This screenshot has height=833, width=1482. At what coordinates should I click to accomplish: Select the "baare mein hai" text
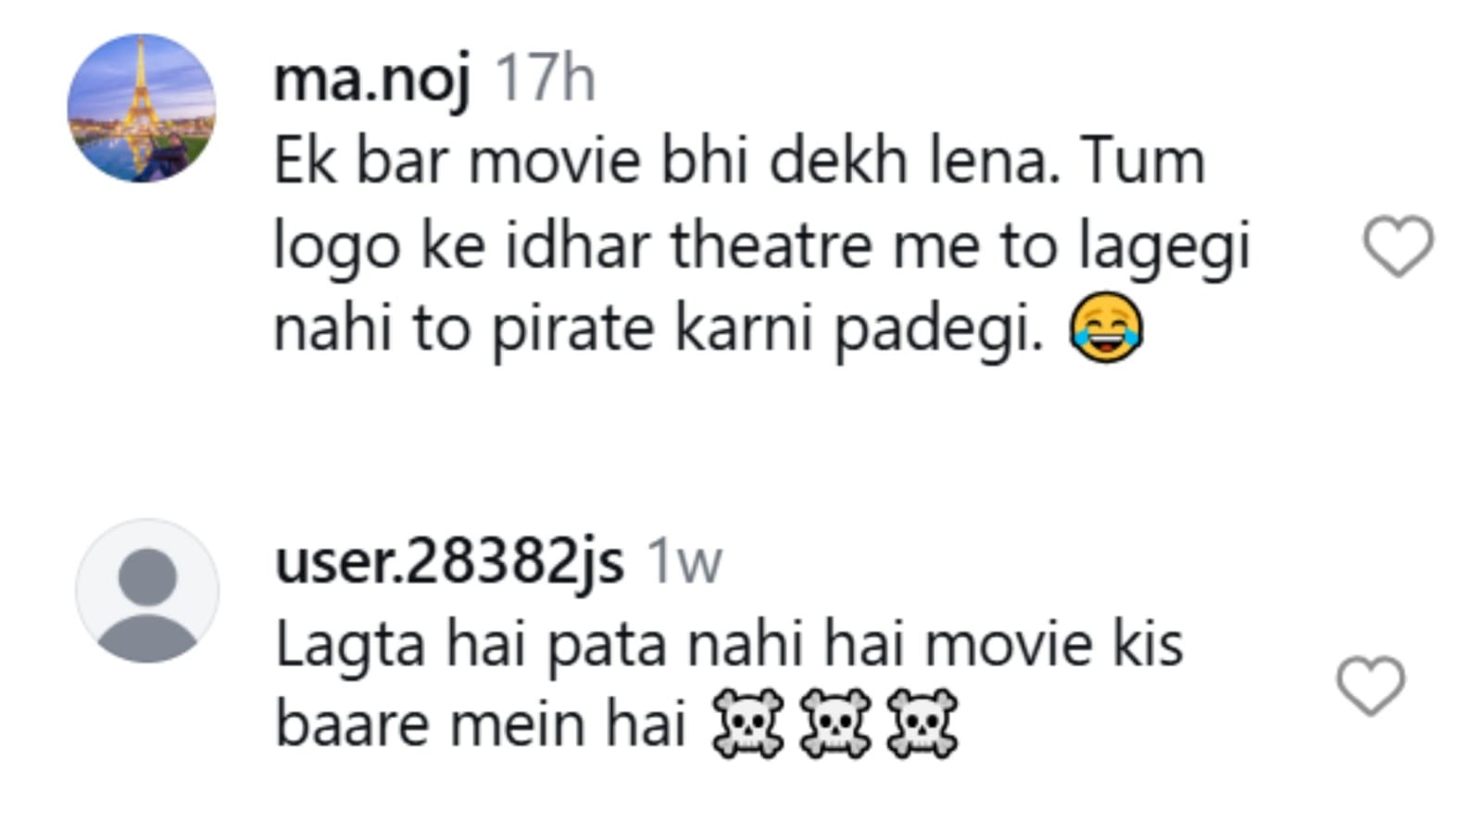pos(480,724)
